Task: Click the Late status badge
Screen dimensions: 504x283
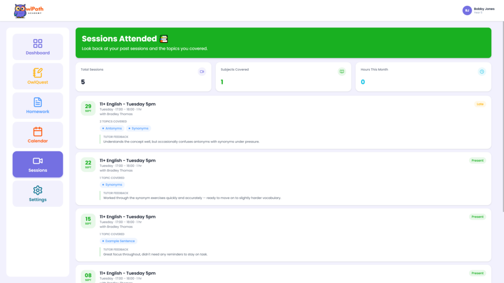Action: [480, 104]
